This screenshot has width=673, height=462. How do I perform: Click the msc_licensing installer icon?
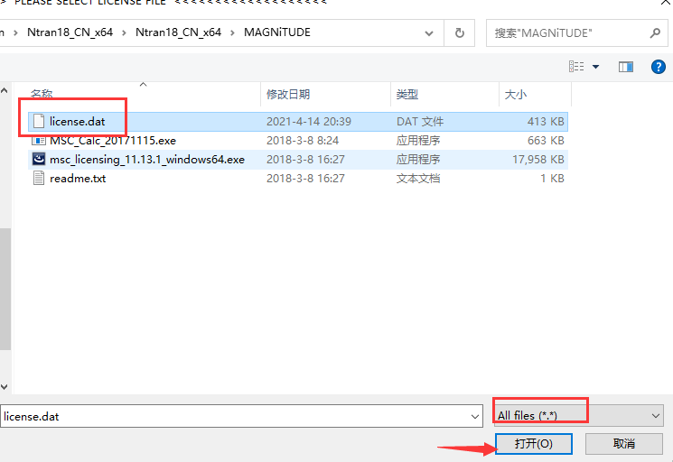tap(39, 159)
